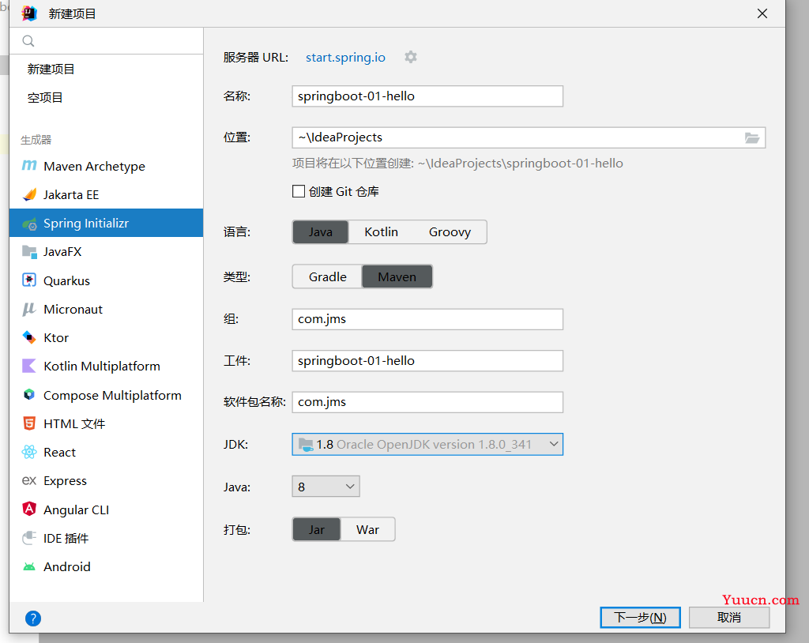
Task: Click the 组 group field
Action: tap(427, 319)
